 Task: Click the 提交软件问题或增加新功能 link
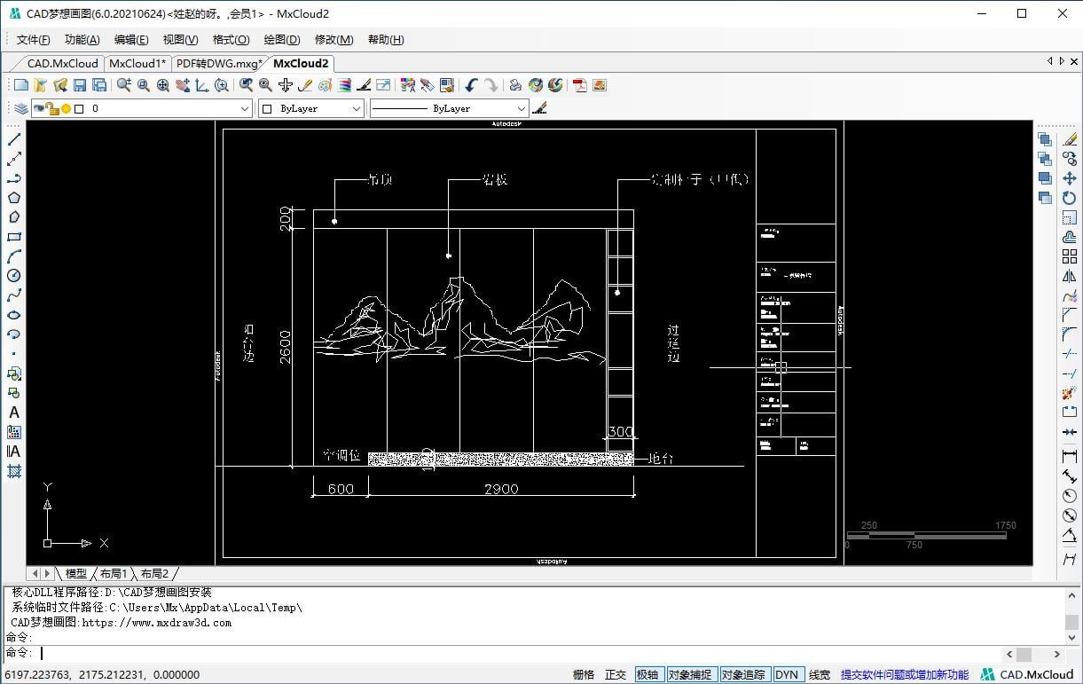pos(903,674)
